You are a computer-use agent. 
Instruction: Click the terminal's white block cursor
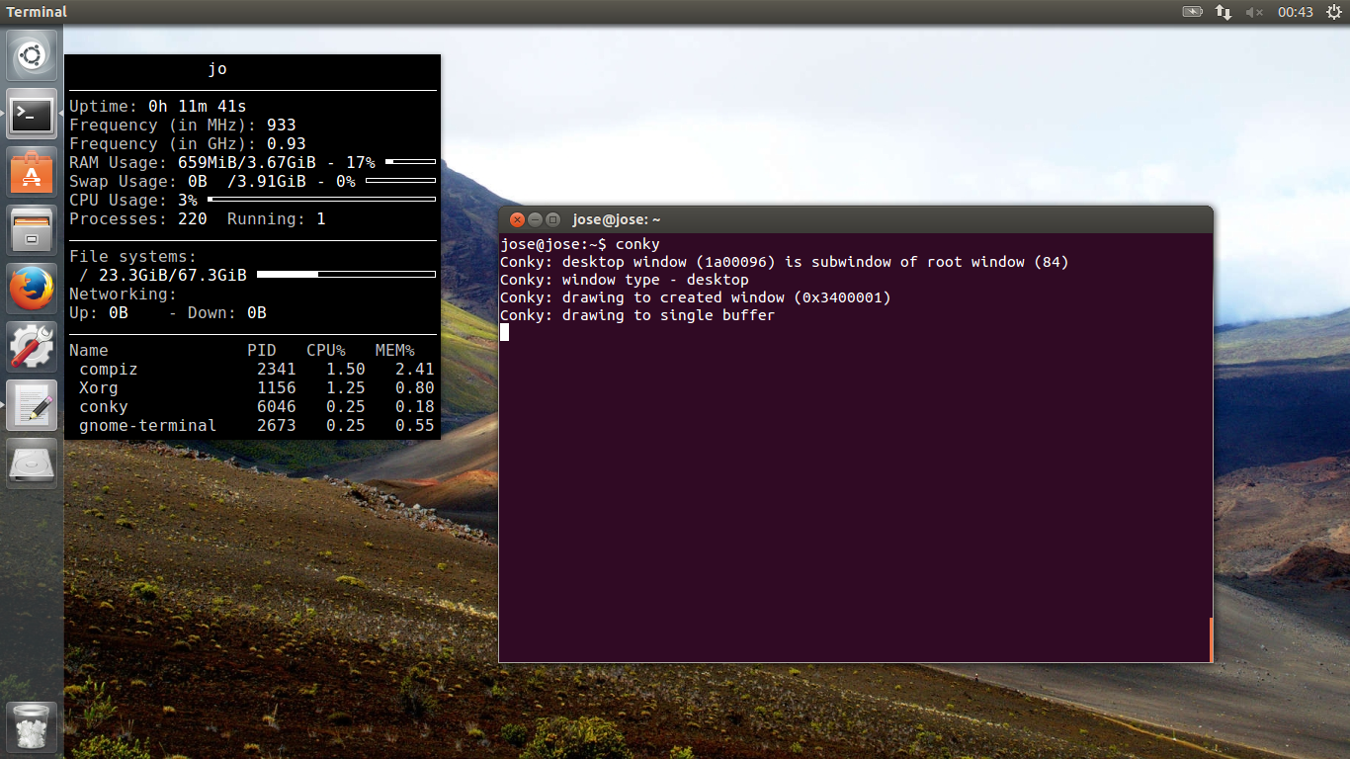coord(504,333)
